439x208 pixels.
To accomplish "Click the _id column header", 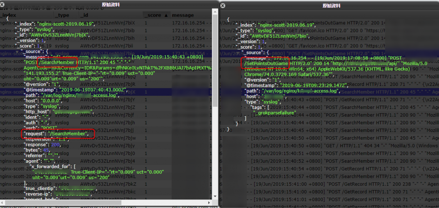I will click(84, 15).
